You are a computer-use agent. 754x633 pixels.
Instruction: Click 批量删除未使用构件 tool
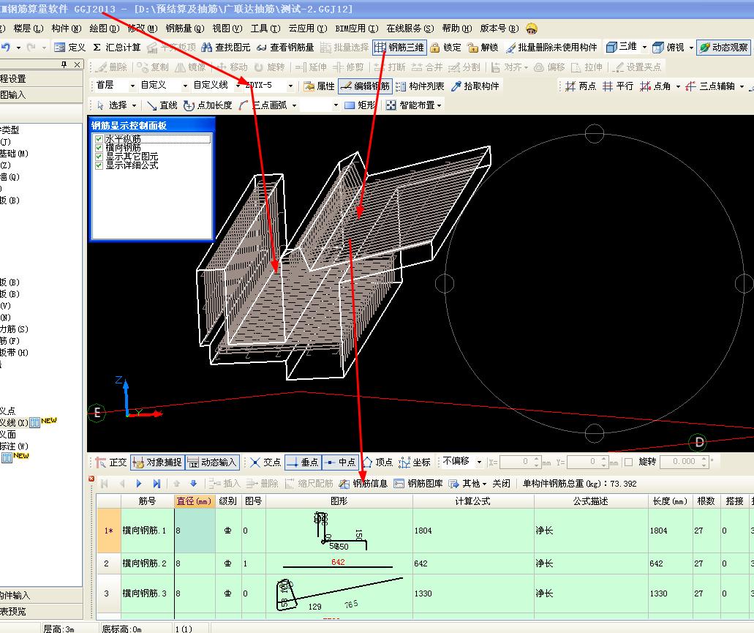[551, 47]
